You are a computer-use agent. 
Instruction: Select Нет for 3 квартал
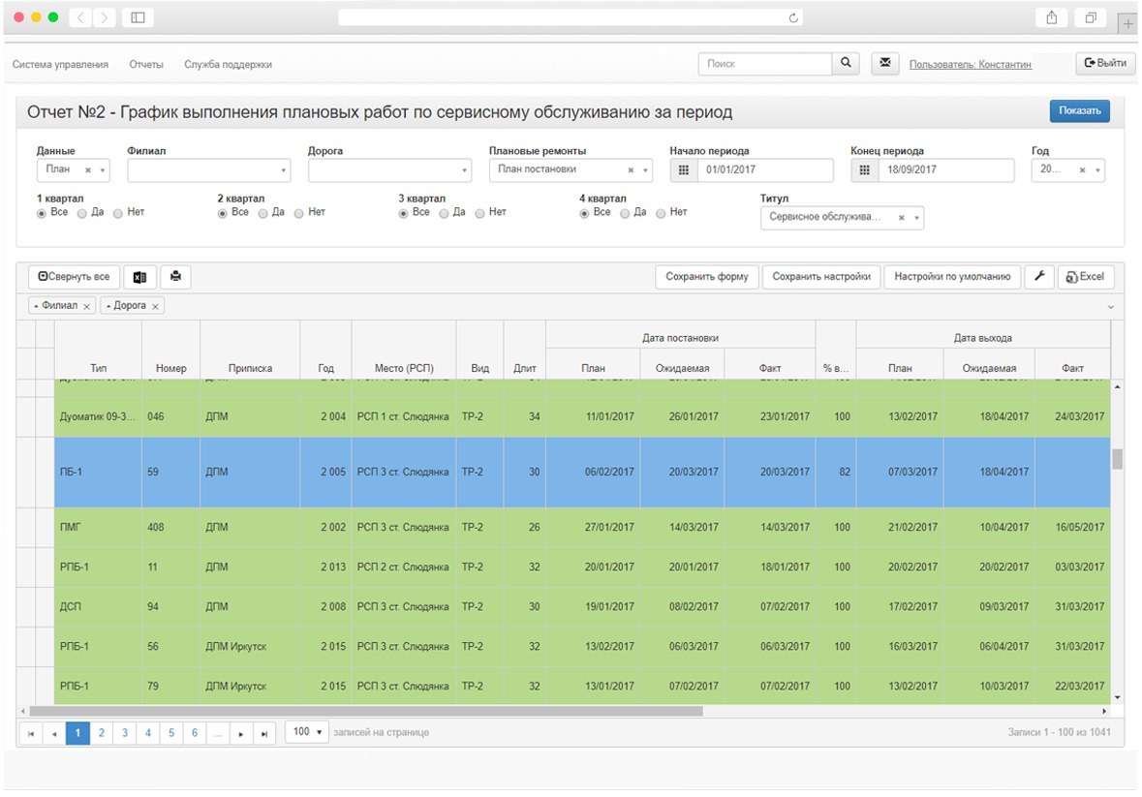(479, 213)
